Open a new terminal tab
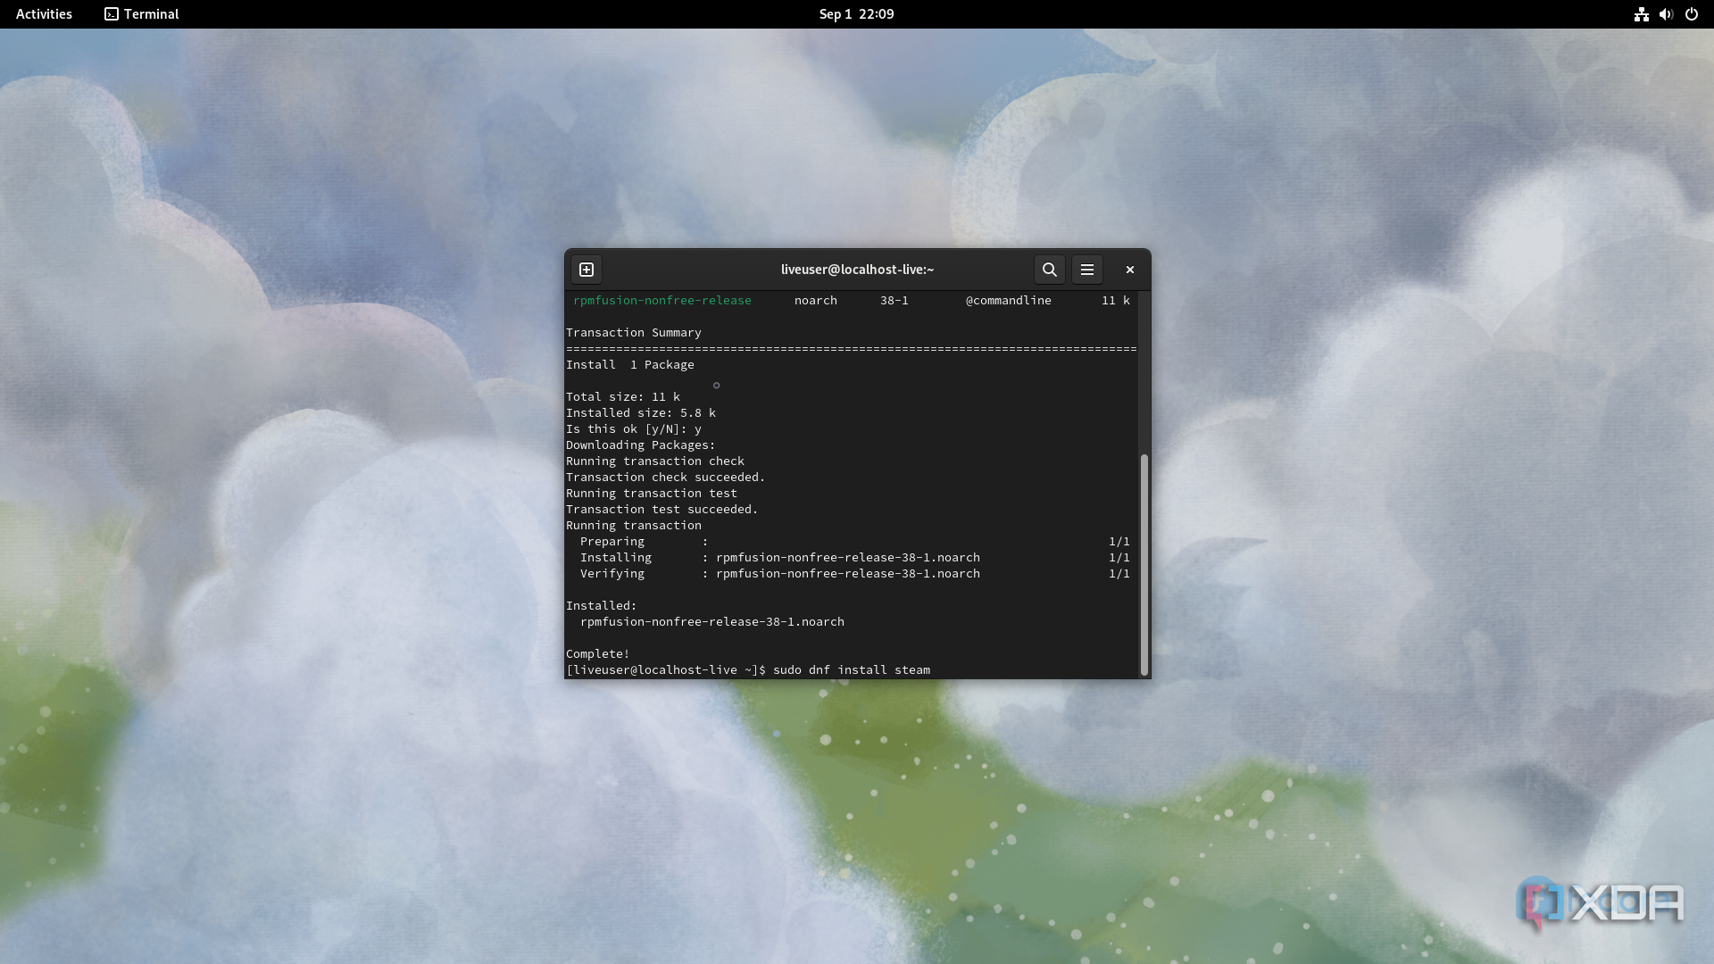The width and height of the screenshot is (1714, 964). click(x=587, y=270)
